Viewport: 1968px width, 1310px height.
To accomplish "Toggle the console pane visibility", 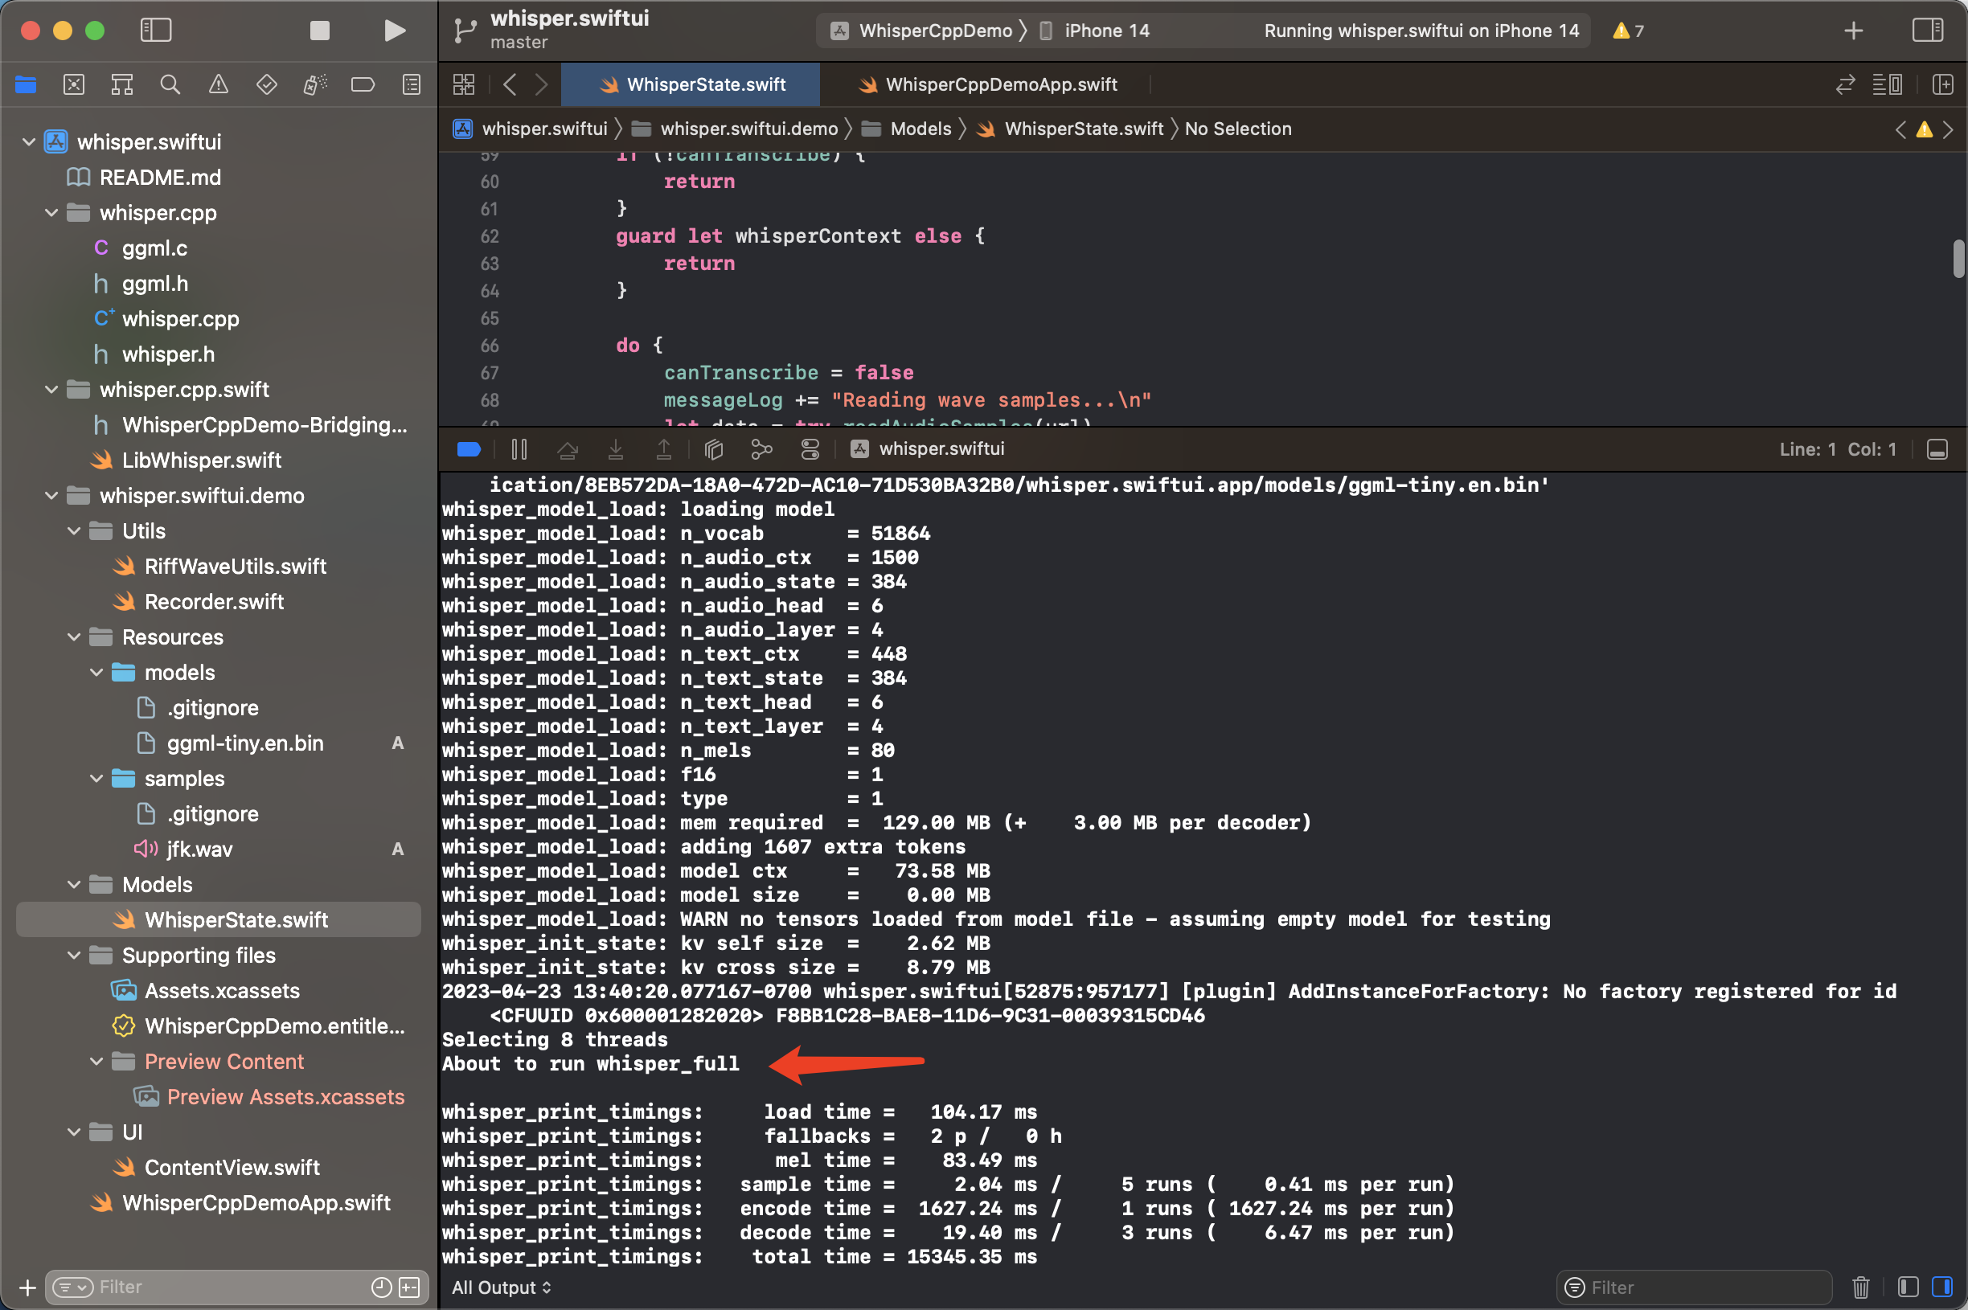I will (1942, 1287).
